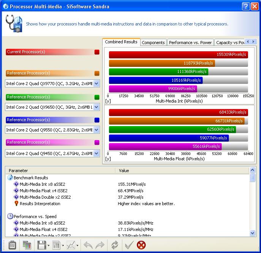Viewport: 261px width, 253px height.
Task: Click the blue 59077kPixels/s float bar
Action: pos(169,138)
